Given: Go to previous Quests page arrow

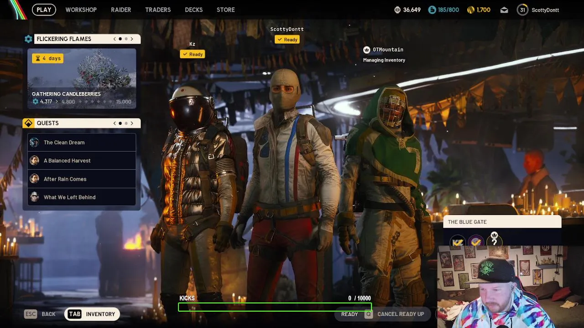Looking at the screenshot, I should [115, 123].
